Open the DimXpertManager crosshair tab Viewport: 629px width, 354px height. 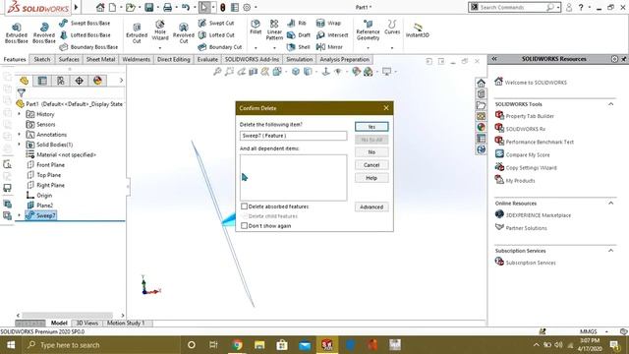pyautogui.click(x=79, y=81)
